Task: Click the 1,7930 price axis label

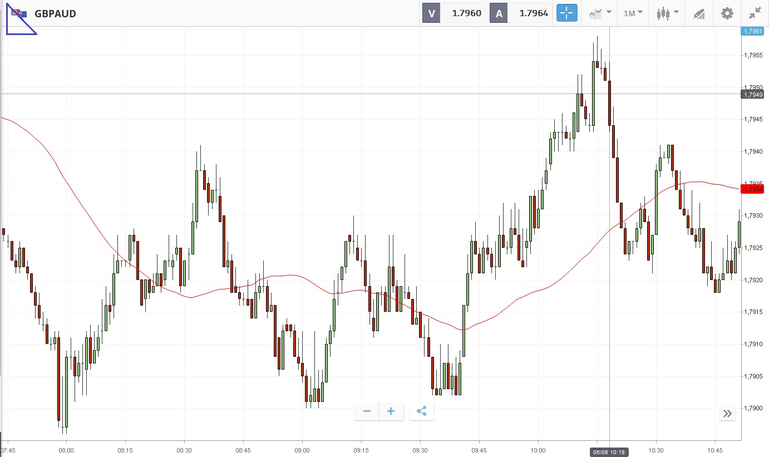Action: [753, 215]
